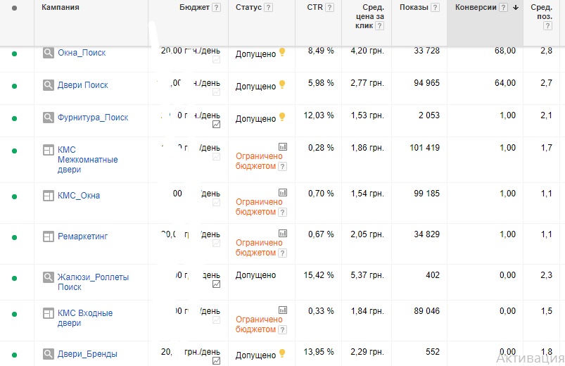Click search campaign icon beside Двери Поиск
This screenshot has width=565, height=366.
[x=49, y=85]
